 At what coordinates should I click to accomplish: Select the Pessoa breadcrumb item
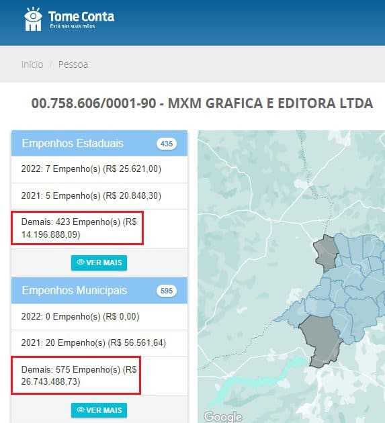[x=73, y=64]
